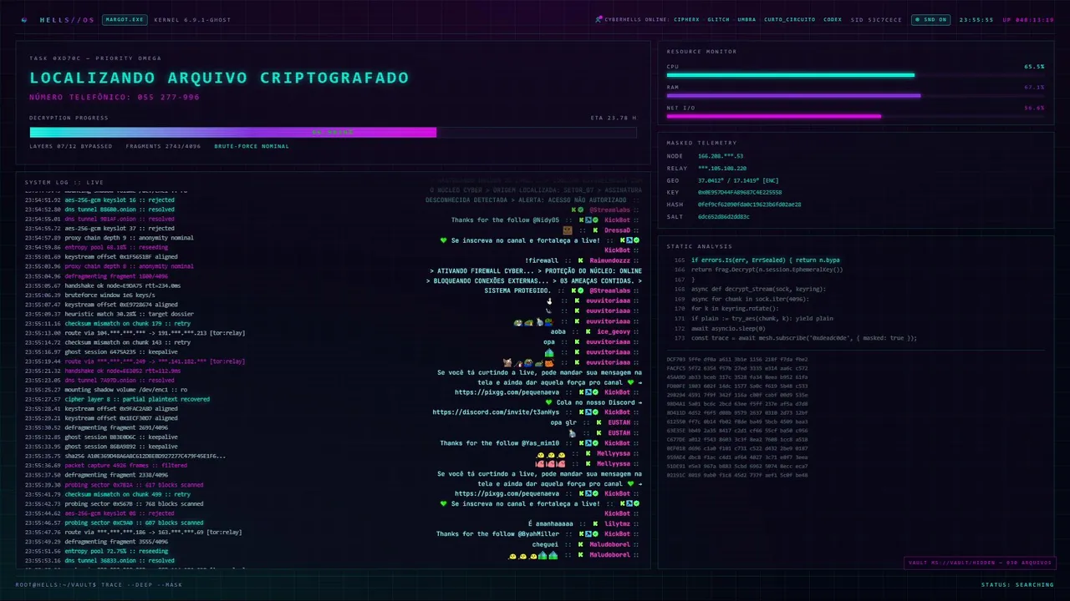The image size is (1070, 601).
Task: Click 'FRAGMENTS 2743/4096' status
Action: (164, 146)
